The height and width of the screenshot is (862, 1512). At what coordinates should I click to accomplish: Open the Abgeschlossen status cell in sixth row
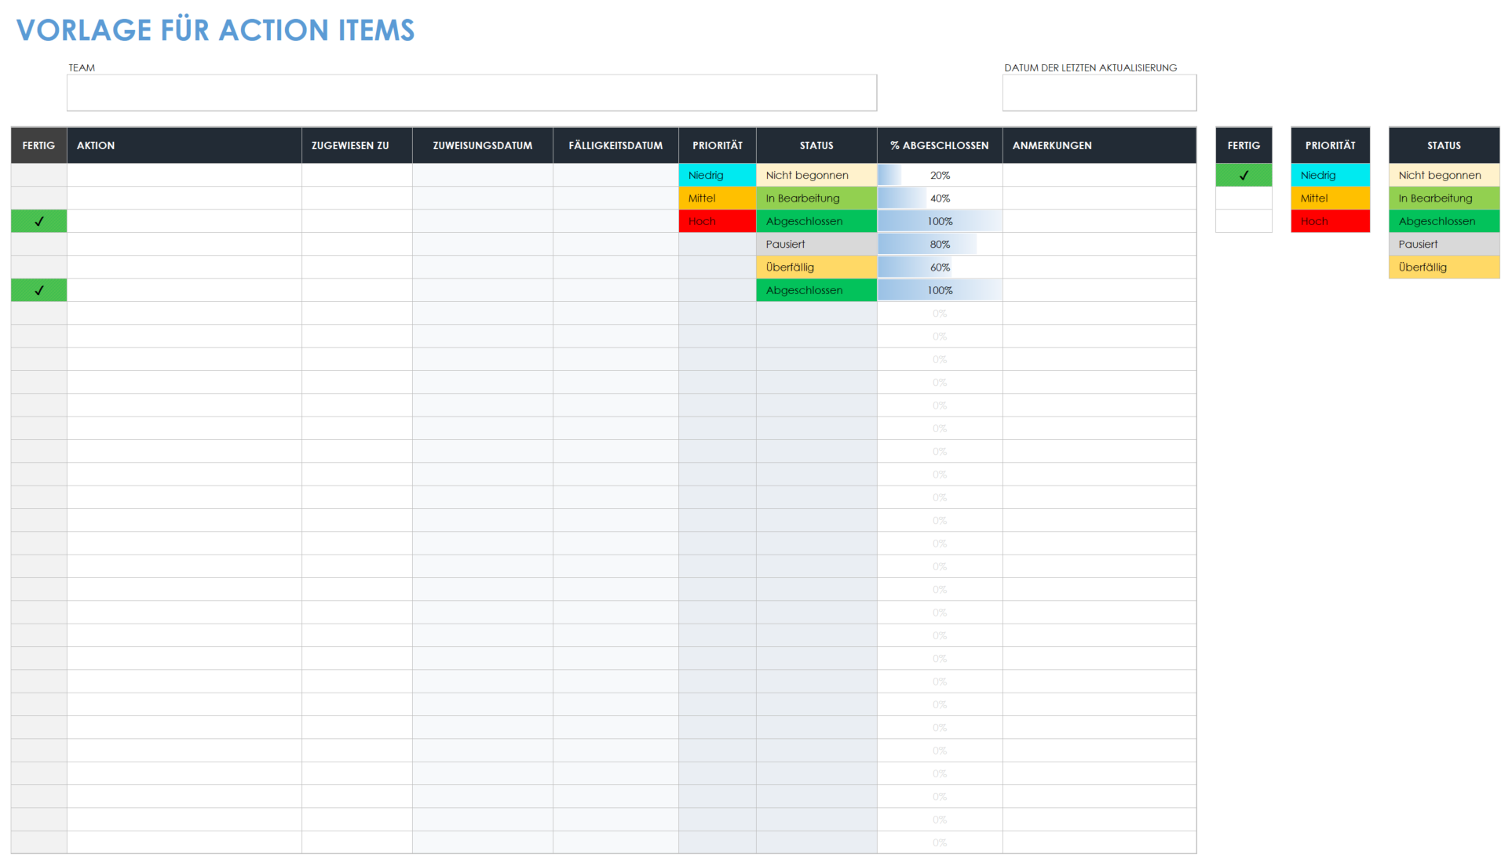click(816, 290)
